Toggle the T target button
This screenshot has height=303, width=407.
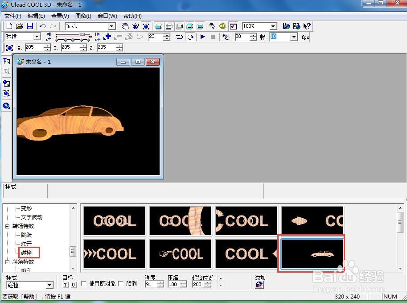(66, 285)
